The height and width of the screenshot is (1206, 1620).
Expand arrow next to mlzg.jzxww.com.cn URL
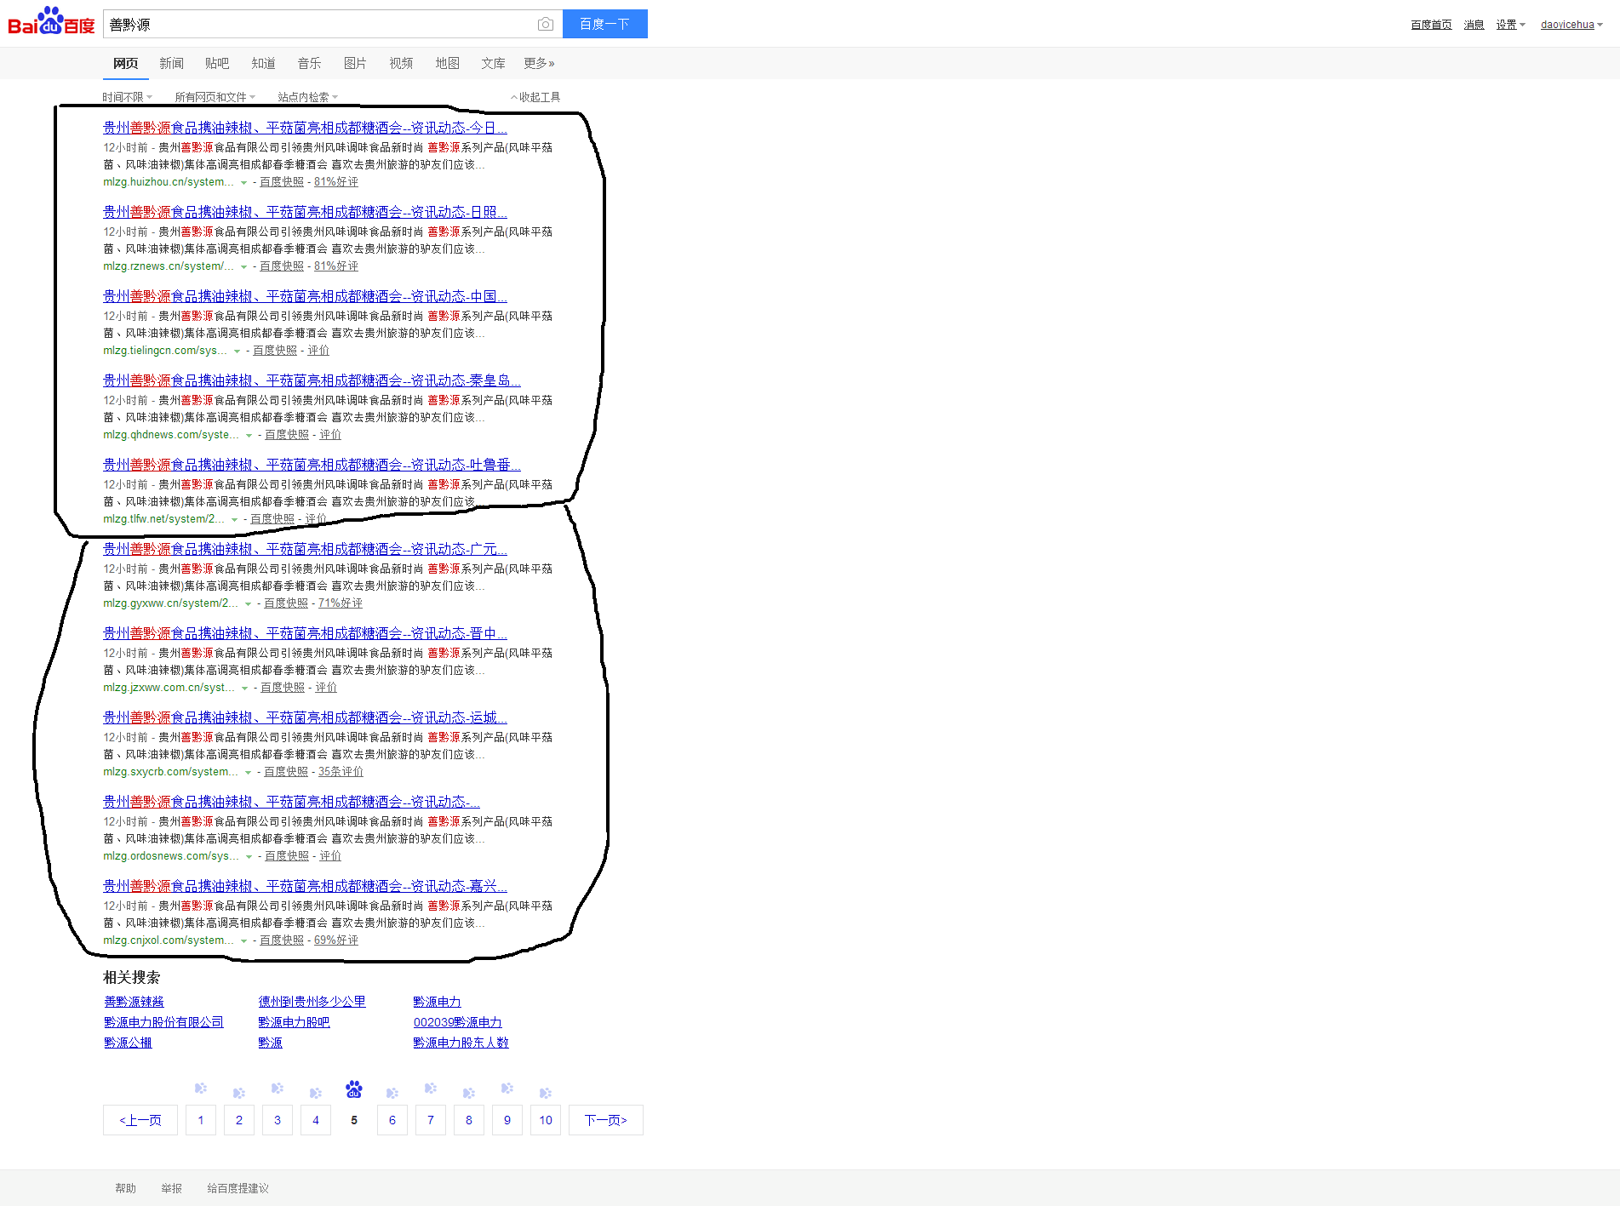click(245, 689)
